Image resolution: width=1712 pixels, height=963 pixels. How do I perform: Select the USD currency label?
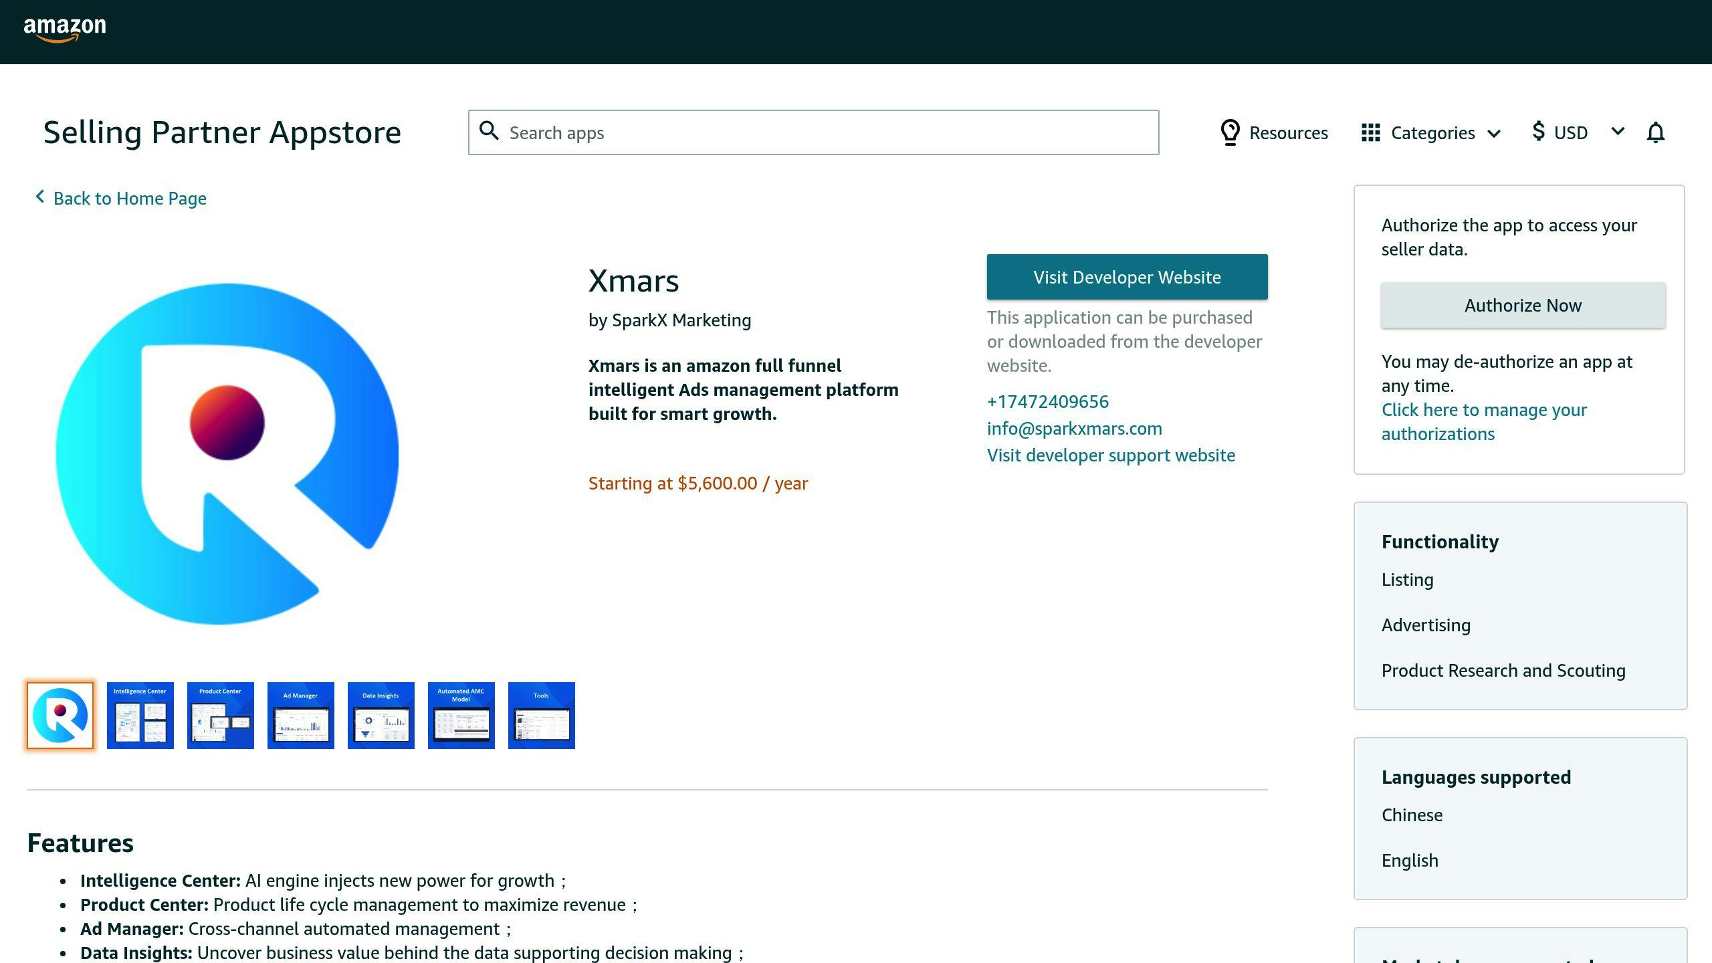click(x=1570, y=132)
